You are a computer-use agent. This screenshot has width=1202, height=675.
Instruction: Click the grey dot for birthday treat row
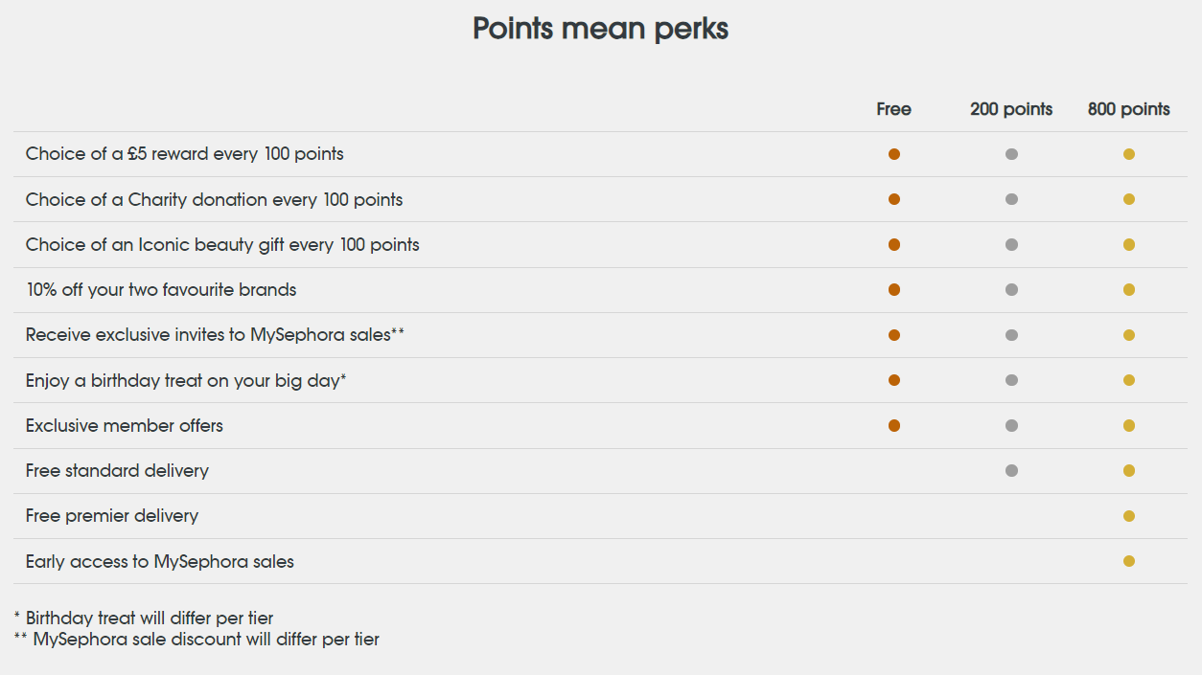coord(1011,380)
